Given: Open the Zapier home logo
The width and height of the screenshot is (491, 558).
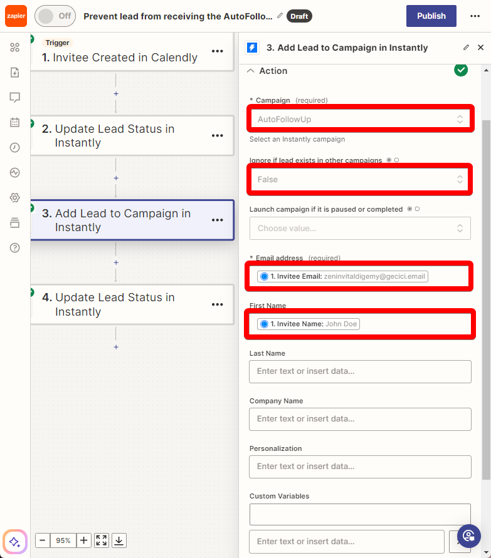Looking at the screenshot, I should pos(16,16).
